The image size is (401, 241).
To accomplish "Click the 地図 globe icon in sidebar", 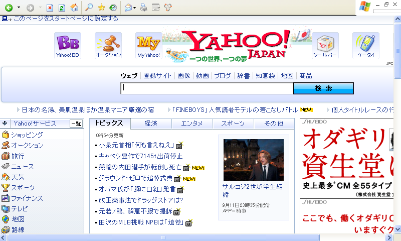I will (x=6, y=219).
